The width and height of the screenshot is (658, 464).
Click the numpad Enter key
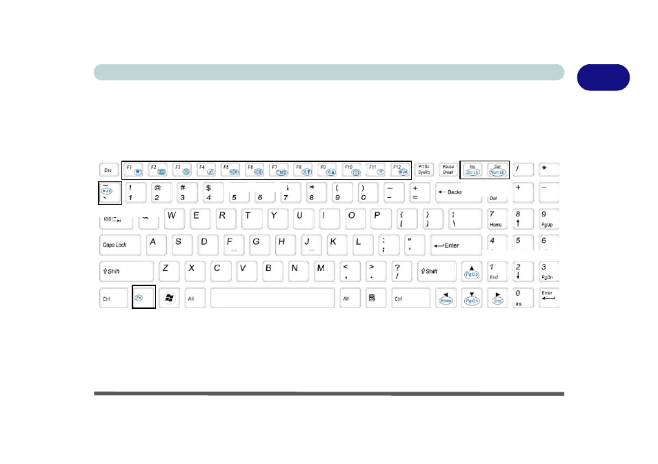[x=549, y=298]
